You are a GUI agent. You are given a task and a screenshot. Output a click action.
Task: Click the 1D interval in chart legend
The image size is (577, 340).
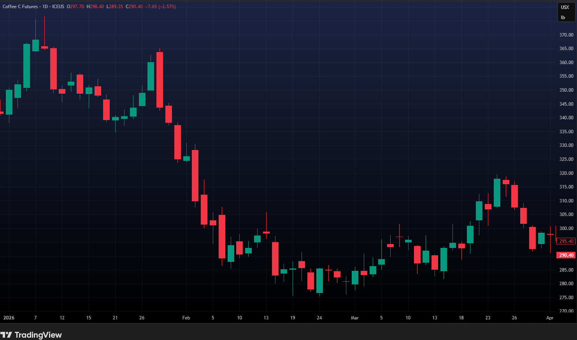tap(45, 7)
